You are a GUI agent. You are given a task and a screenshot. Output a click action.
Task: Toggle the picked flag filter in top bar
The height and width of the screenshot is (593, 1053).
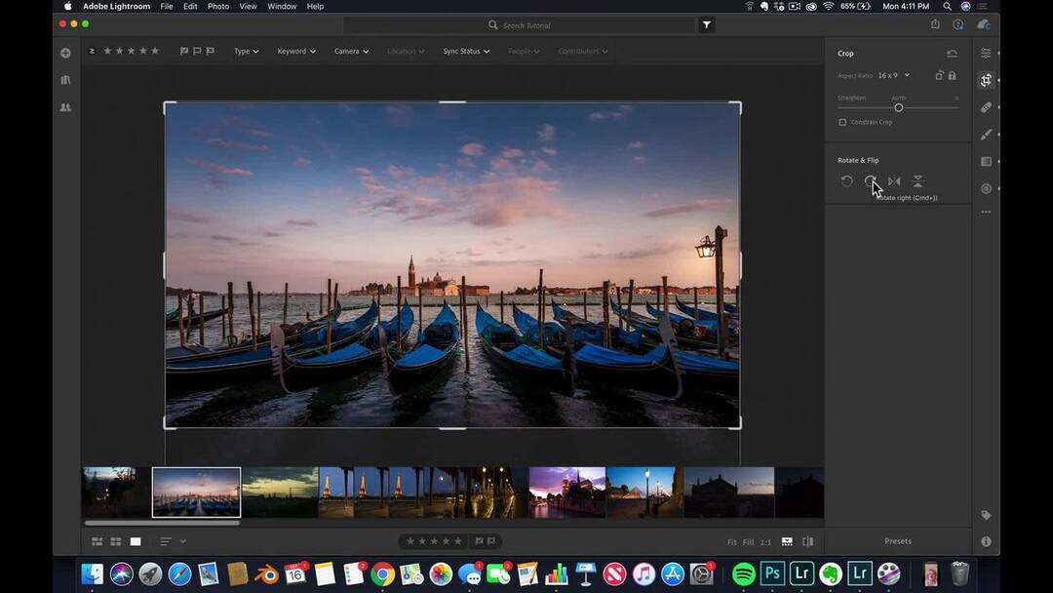click(184, 51)
